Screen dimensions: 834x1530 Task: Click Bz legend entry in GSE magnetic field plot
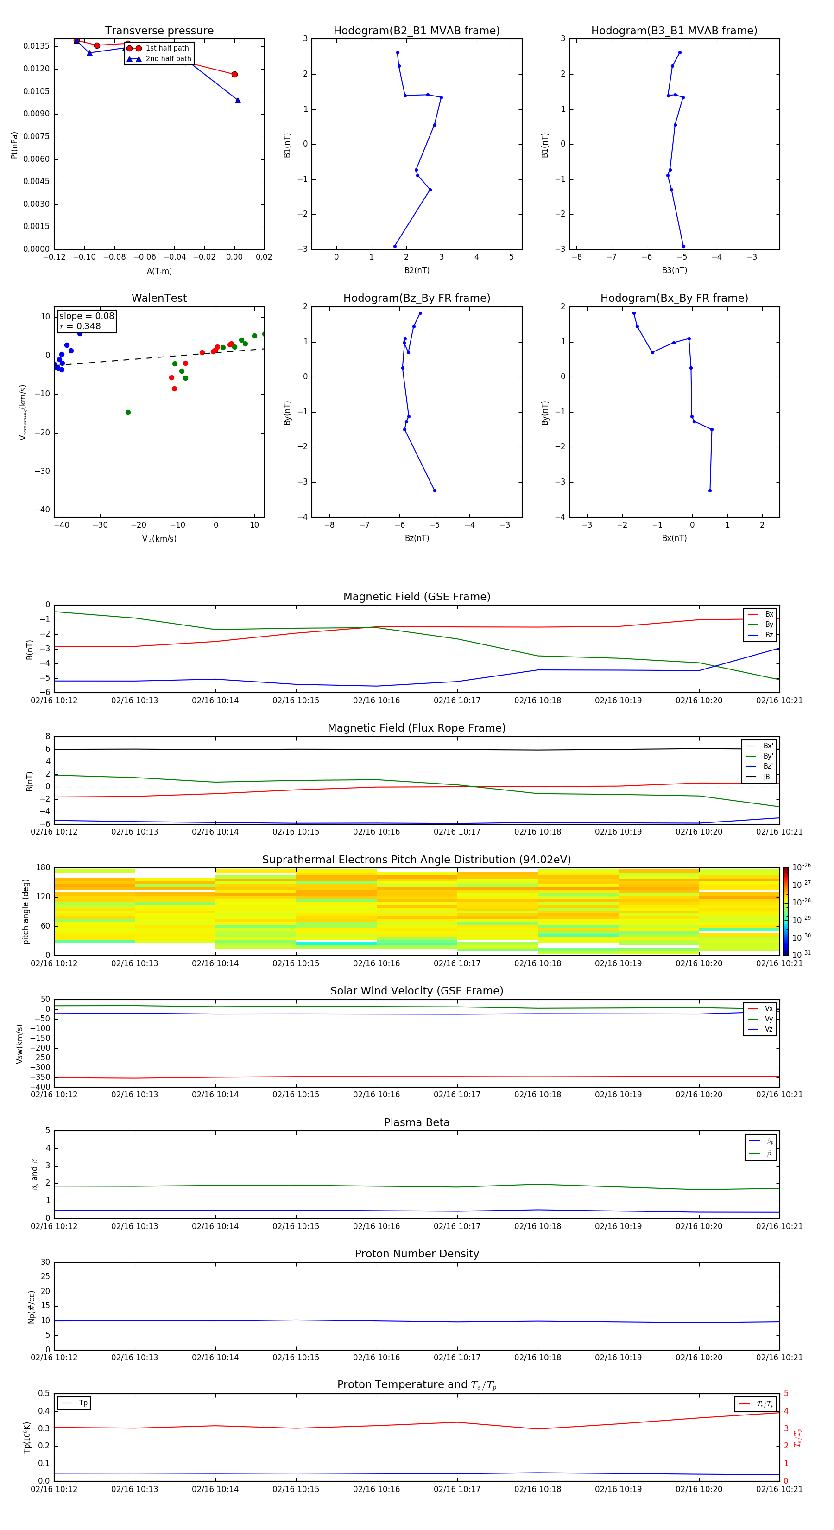(760, 636)
